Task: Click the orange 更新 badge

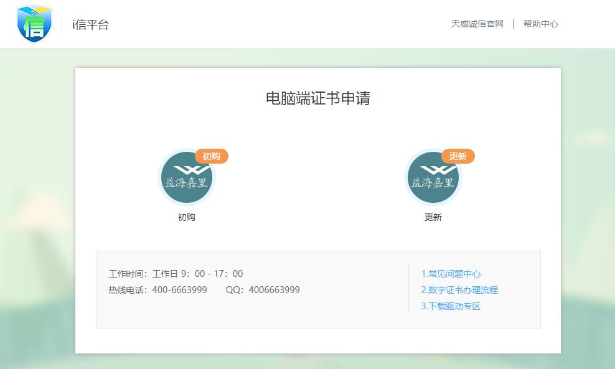Action: pos(458,156)
